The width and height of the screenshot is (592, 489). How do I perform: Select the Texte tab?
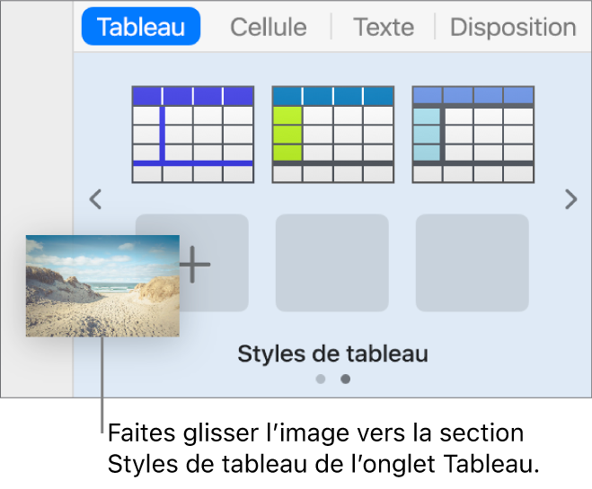click(x=384, y=27)
